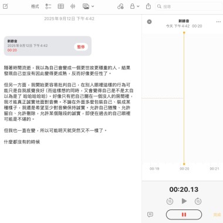223x223 pixels.
Task: Click the photo media icon in toolbar
Action: (86, 6)
